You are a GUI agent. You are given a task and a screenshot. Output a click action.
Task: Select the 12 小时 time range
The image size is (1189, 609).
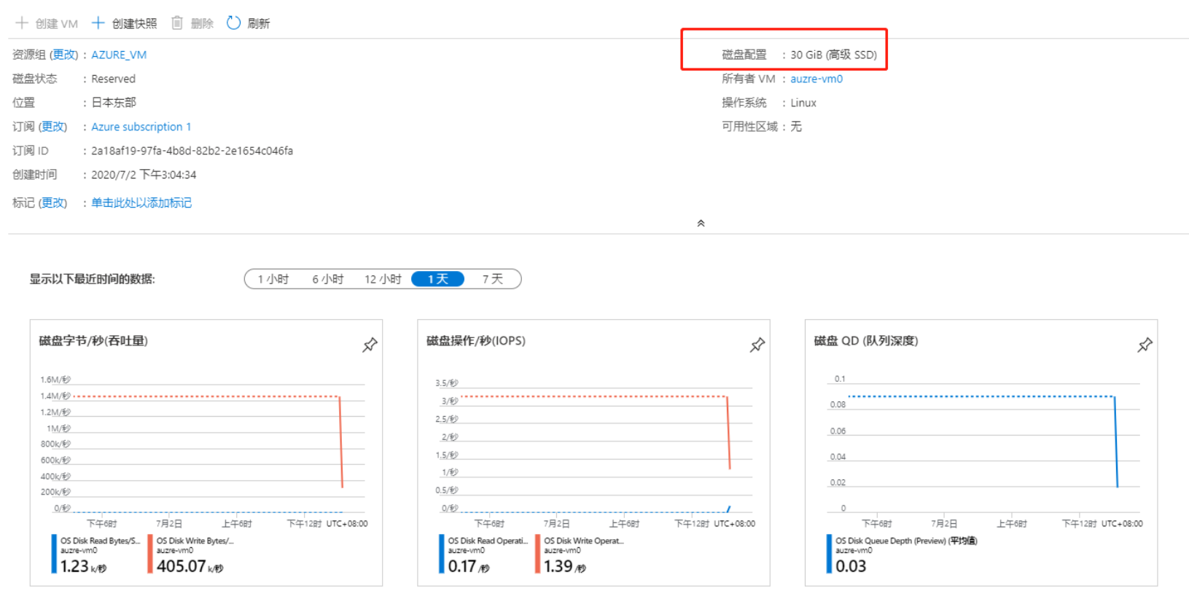[x=383, y=279]
